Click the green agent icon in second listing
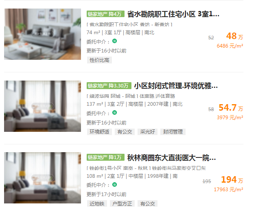258x214 pixels. (114, 113)
